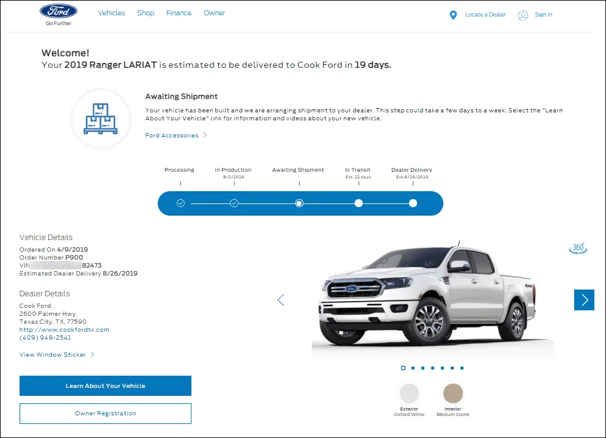
Task: Select the fifth carousel dot
Action: 442,368
